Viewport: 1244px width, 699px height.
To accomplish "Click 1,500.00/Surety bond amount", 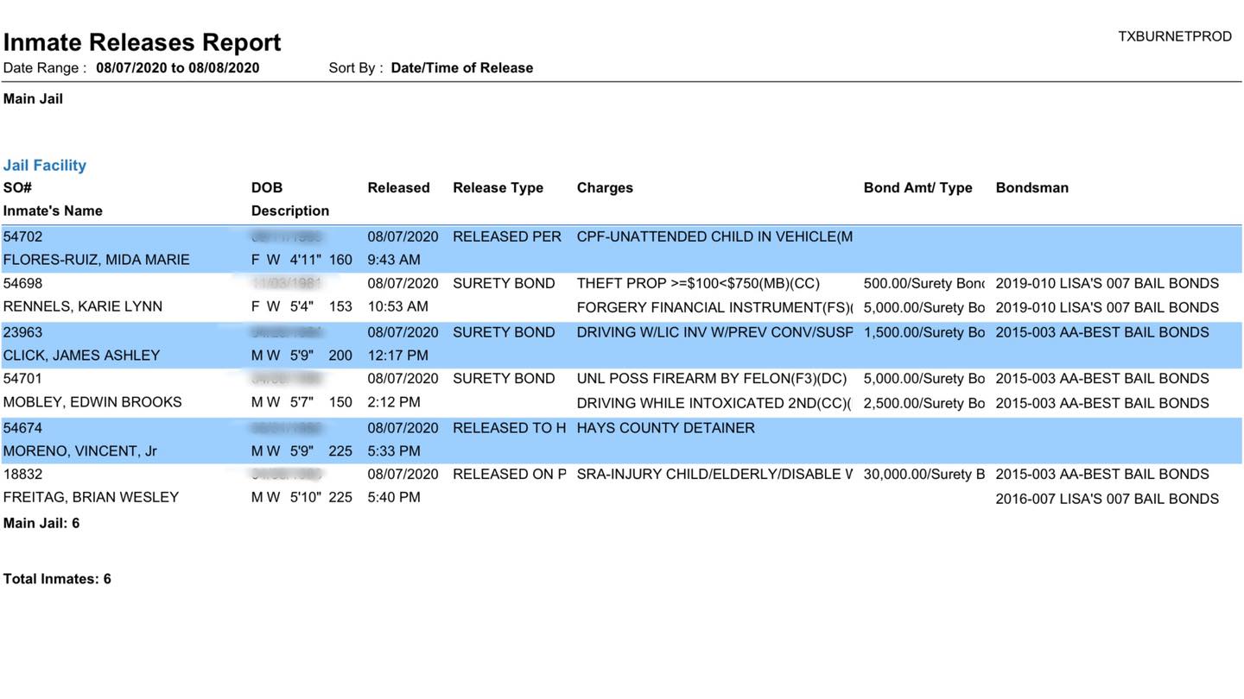I will (x=924, y=333).
